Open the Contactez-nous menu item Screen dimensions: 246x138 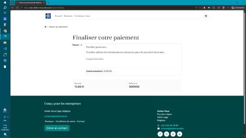click(82, 16)
